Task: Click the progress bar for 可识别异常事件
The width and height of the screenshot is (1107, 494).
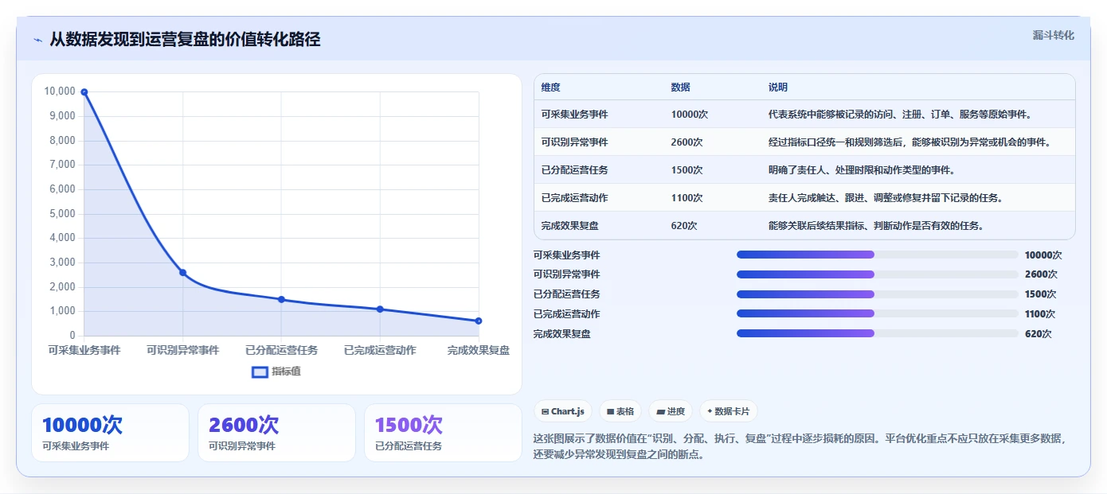Action: click(878, 274)
